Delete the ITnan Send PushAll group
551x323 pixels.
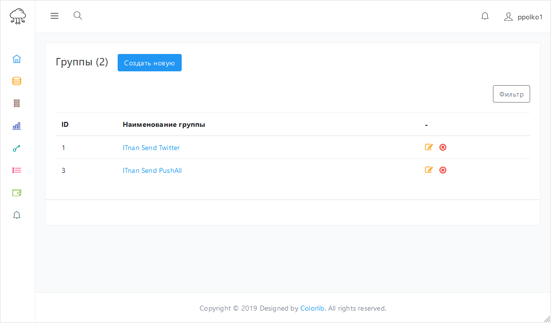pyautogui.click(x=443, y=170)
